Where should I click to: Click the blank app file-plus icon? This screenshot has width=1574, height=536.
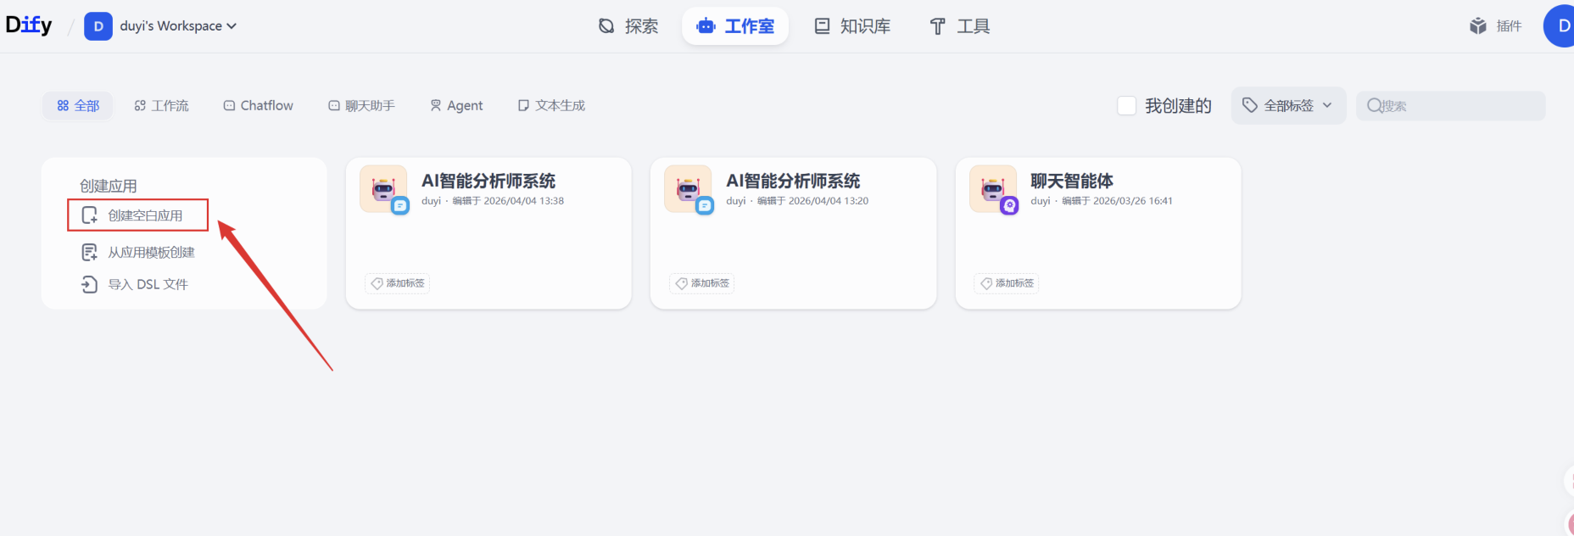coord(89,215)
